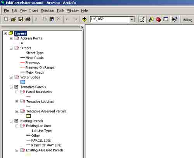
Task: Open the Editor menu button
Action: tap(187, 20)
